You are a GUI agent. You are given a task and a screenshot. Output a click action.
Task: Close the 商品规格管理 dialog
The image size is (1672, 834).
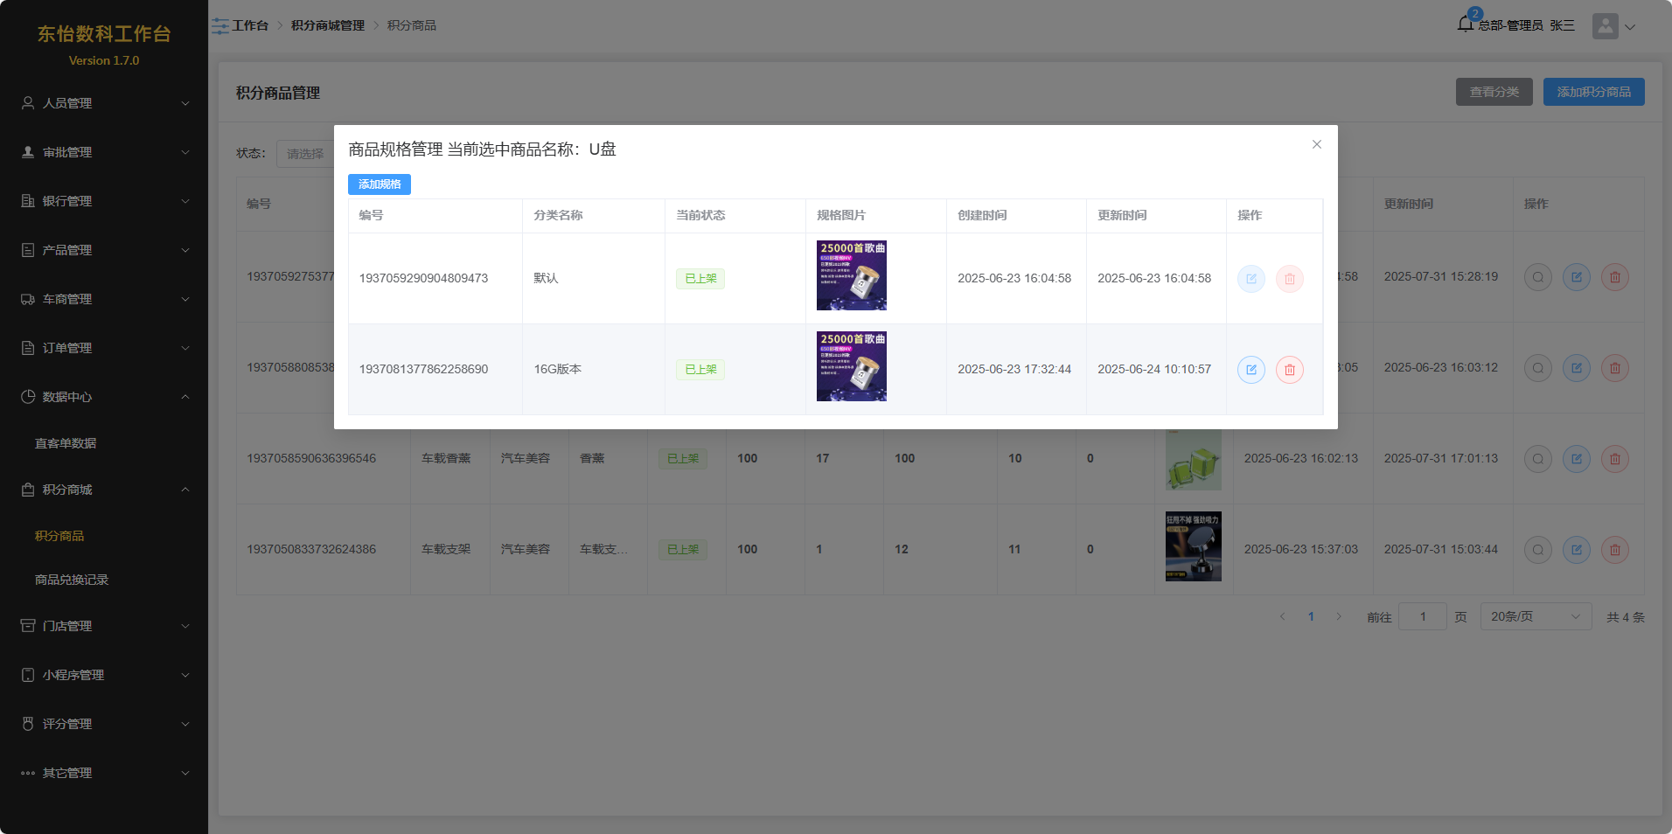tap(1316, 144)
